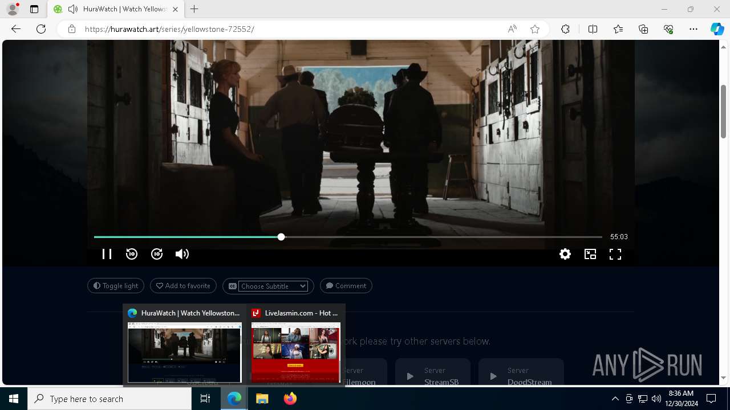730x410 pixels.
Task: Open File Explorer from taskbar
Action: (x=262, y=399)
